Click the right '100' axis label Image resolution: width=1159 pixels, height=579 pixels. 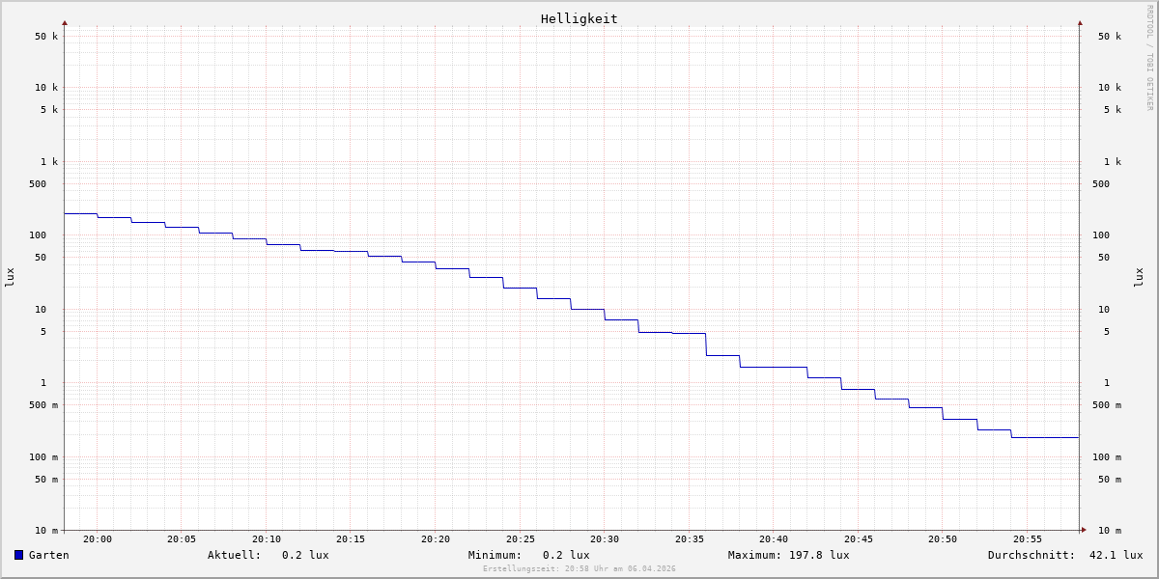coord(1101,235)
